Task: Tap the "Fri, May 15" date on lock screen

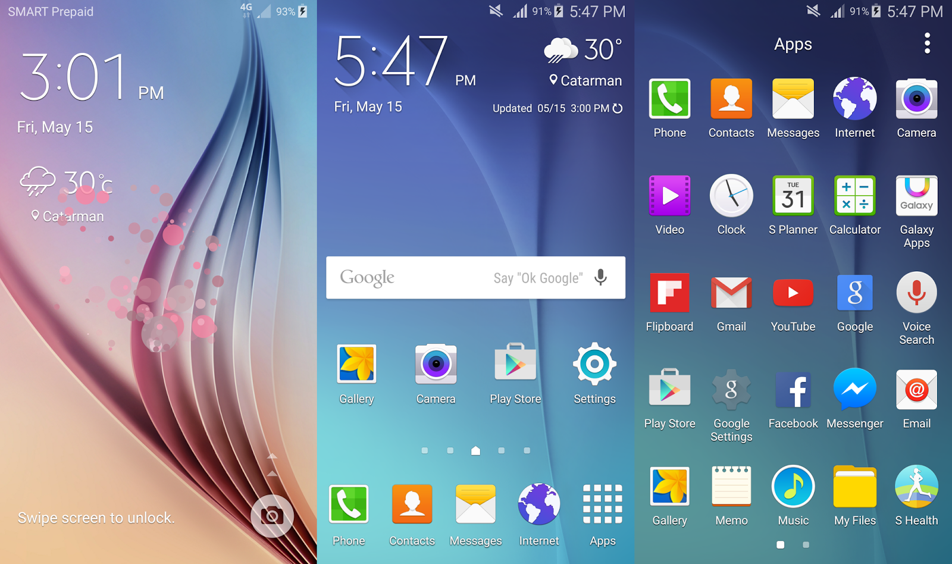Action: (55, 127)
